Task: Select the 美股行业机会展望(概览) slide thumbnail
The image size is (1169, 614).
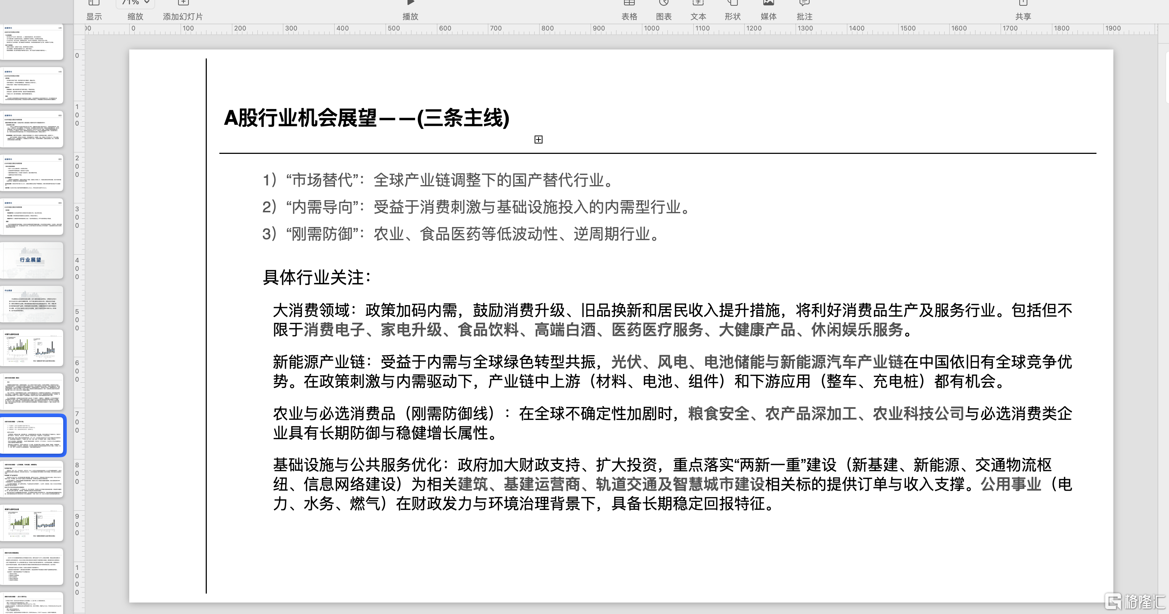Action: [x=32, y=566]
